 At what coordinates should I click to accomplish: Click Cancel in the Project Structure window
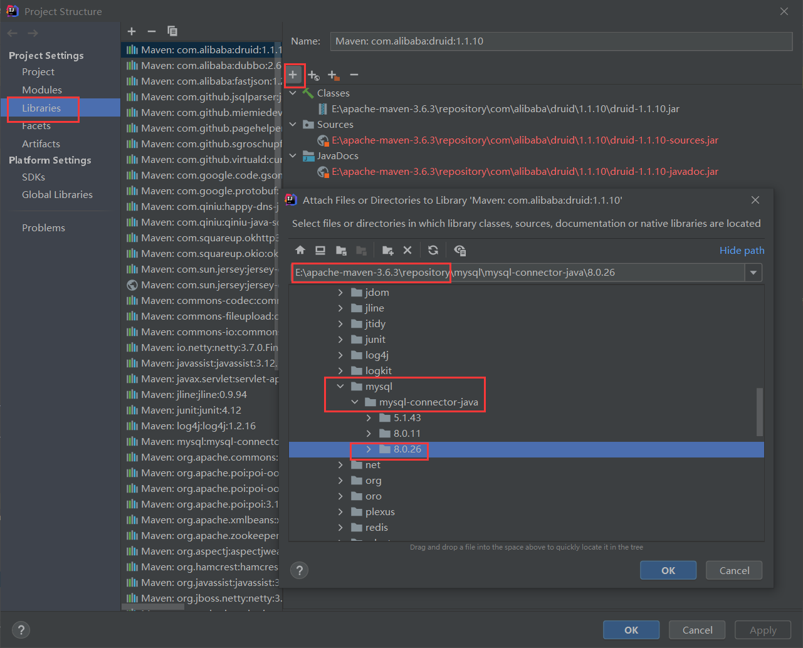click(x=697, y=630)
